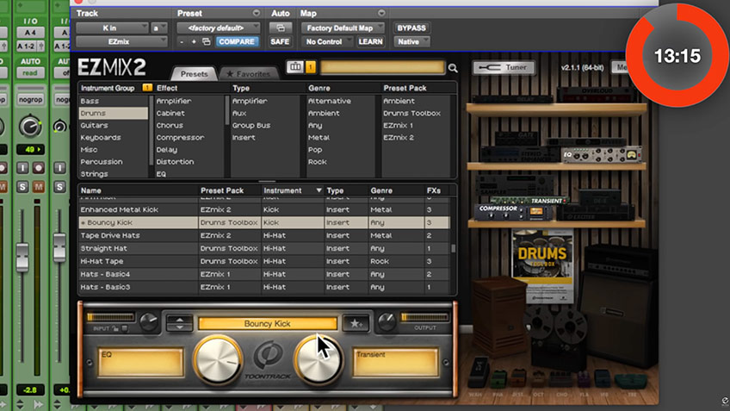The image size is (730, 411).
Task: Click the EQ rack unit on the shelf
Action: pos(602,155)
